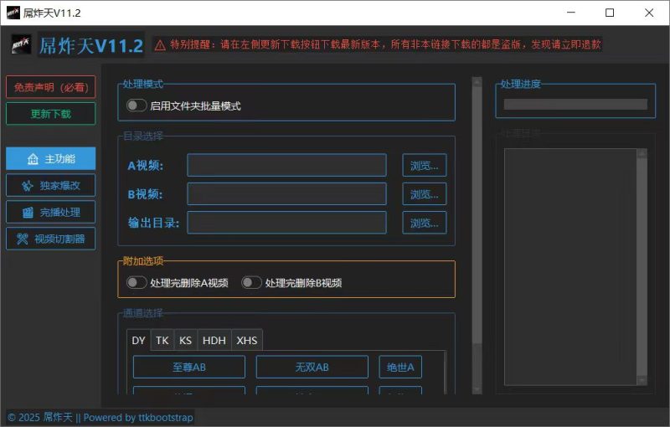Enable 启用文件夹批量模式 toggle
The width and height of the screenshot is (670, 427).
point(136,105)
